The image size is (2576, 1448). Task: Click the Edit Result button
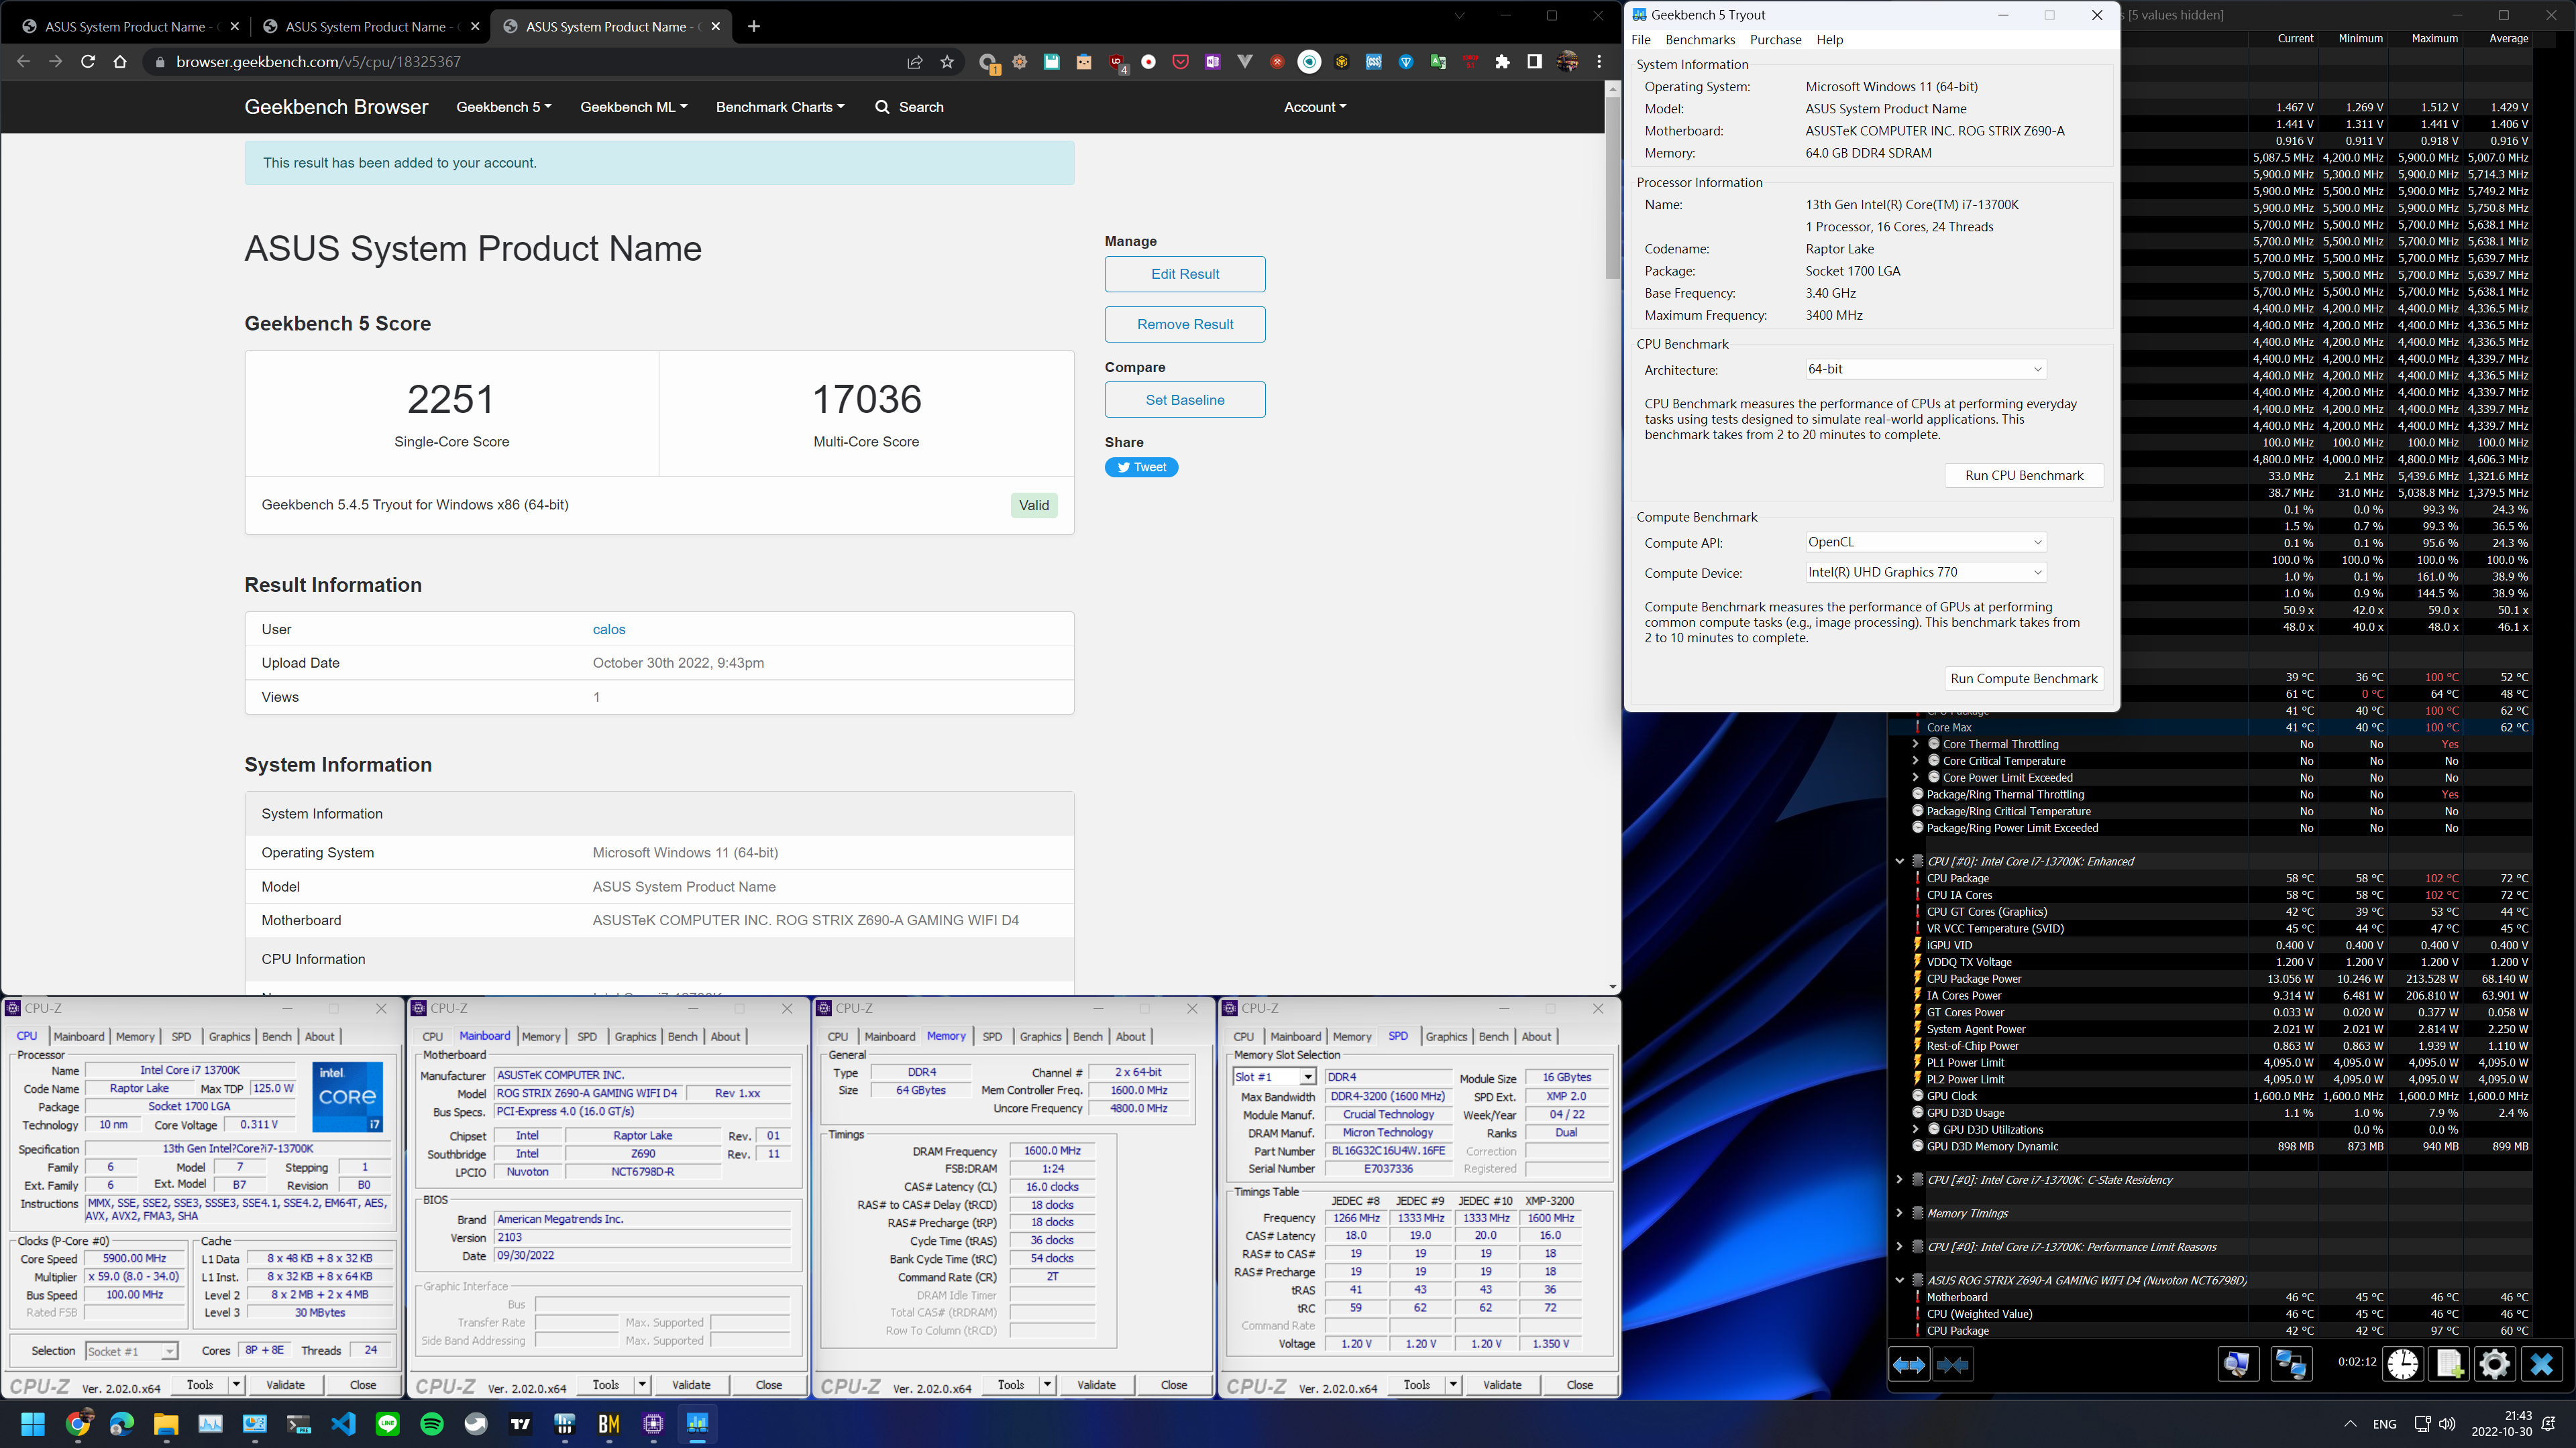tap(1185, 274)
